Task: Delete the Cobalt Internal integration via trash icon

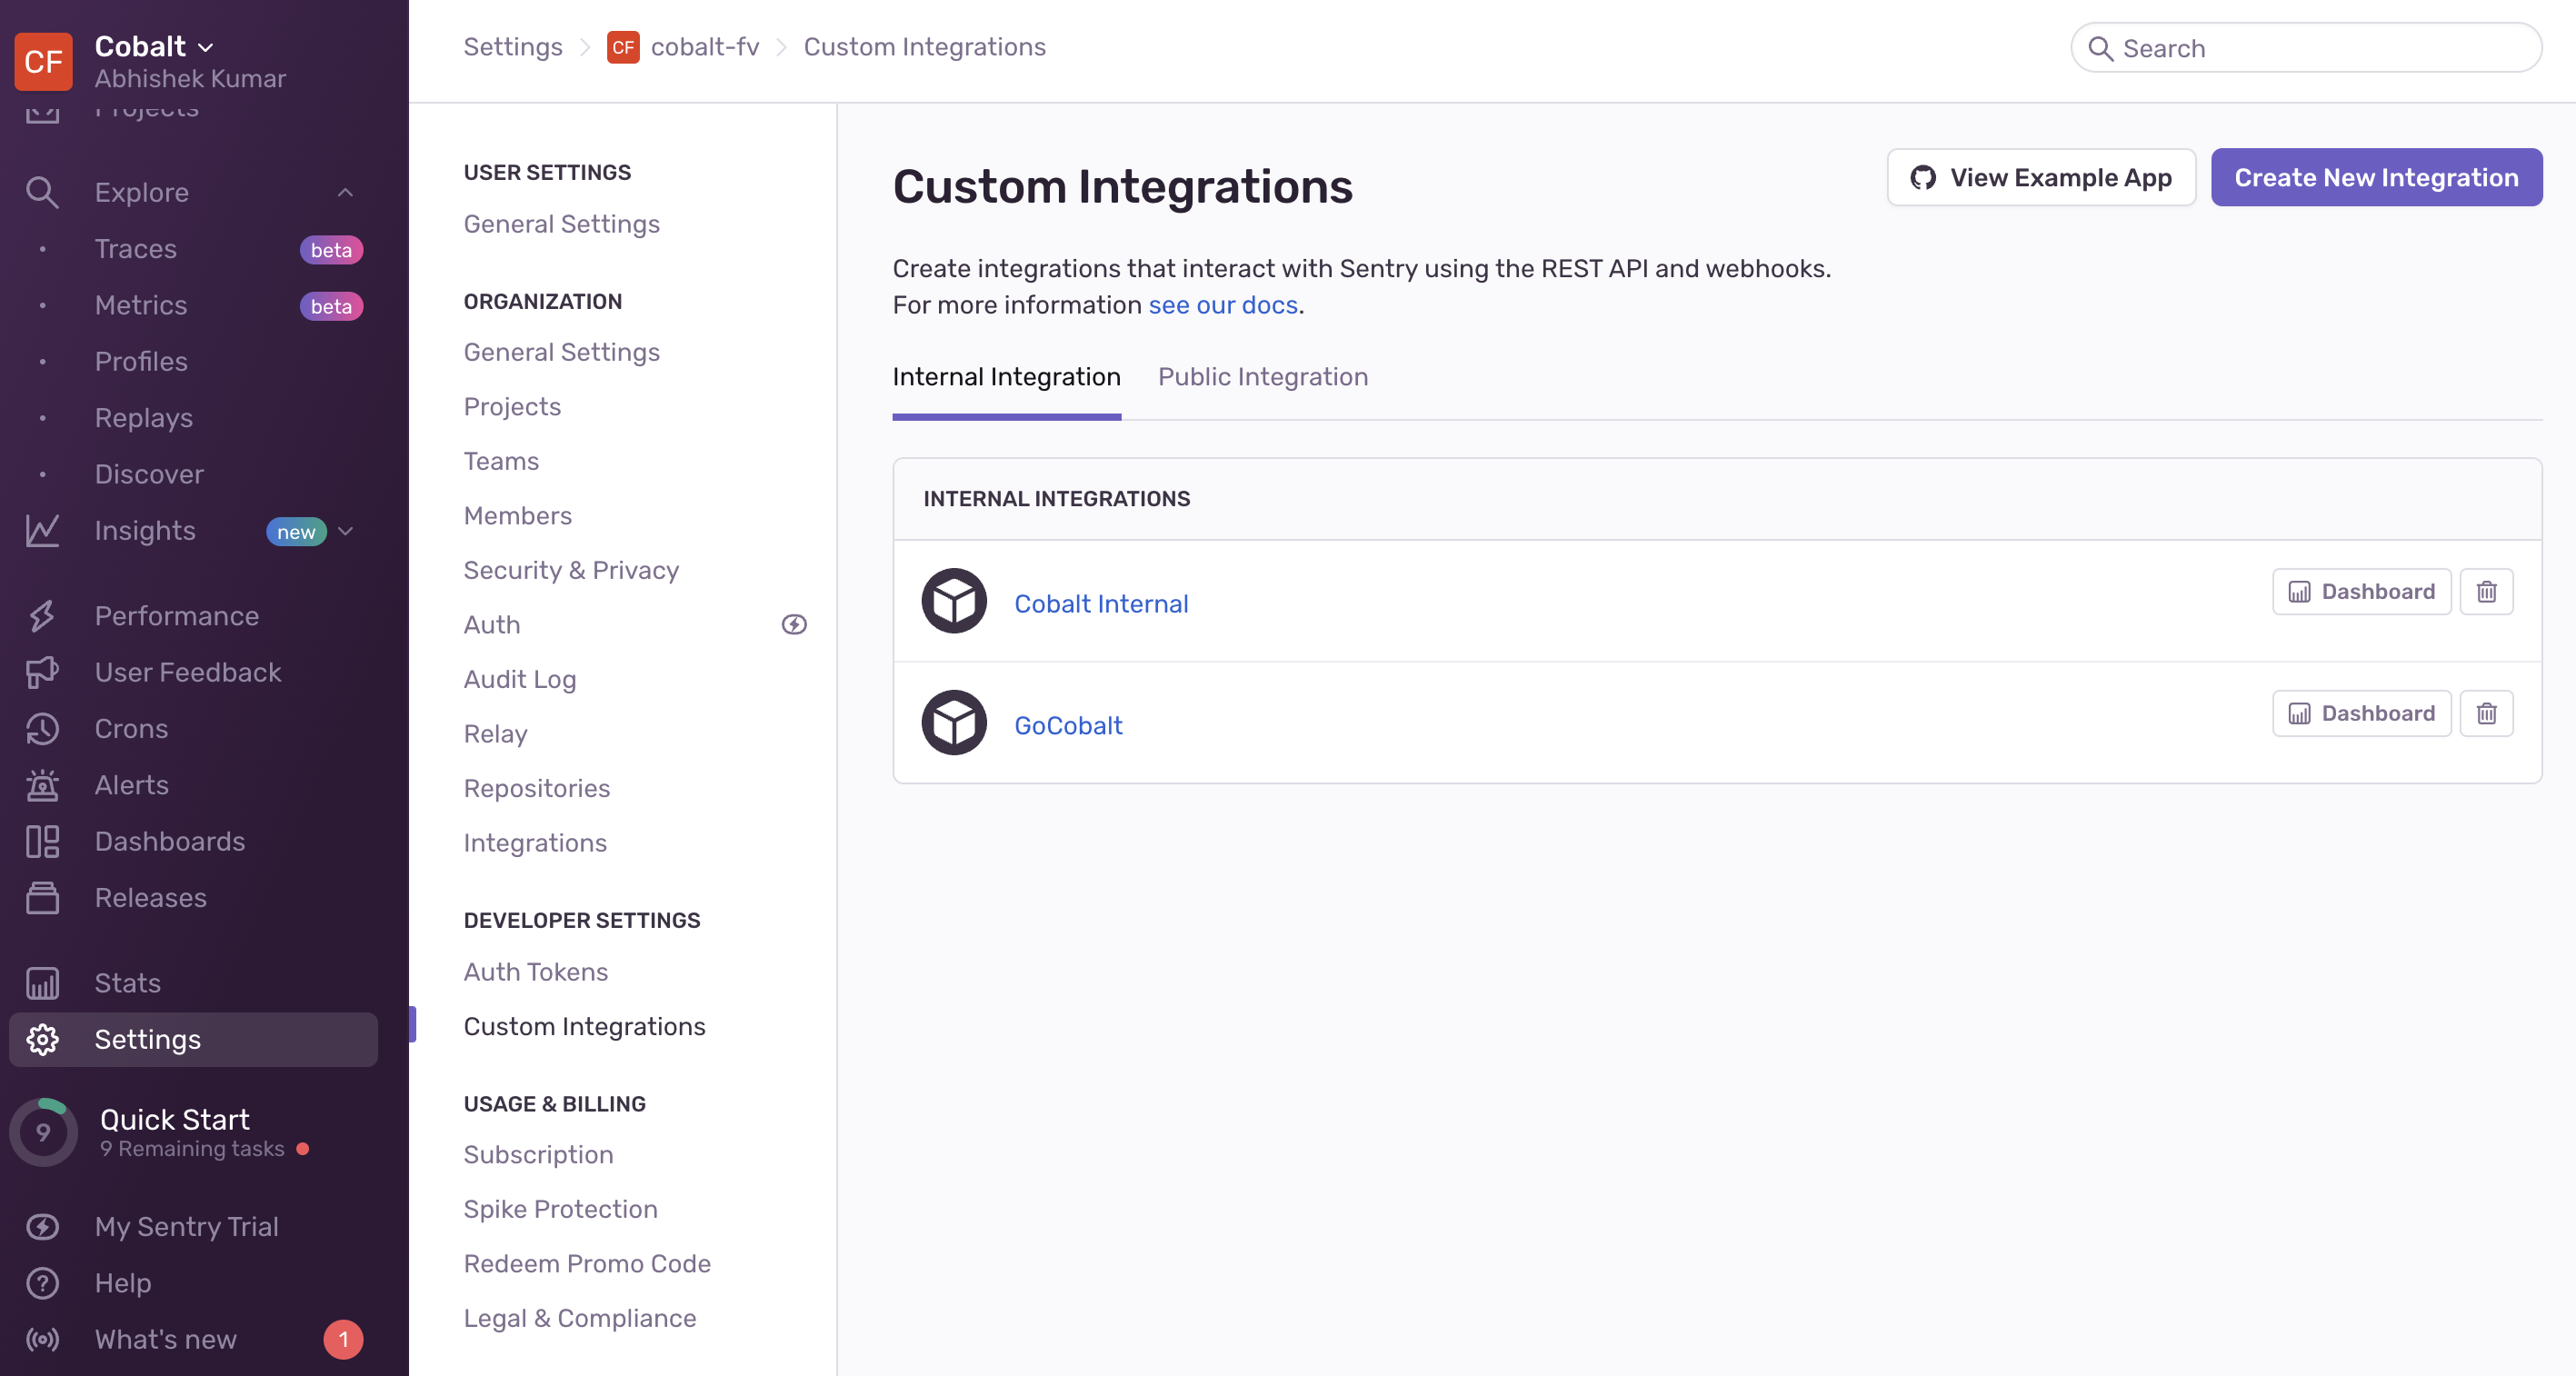Action: [x=2486, y=592]
